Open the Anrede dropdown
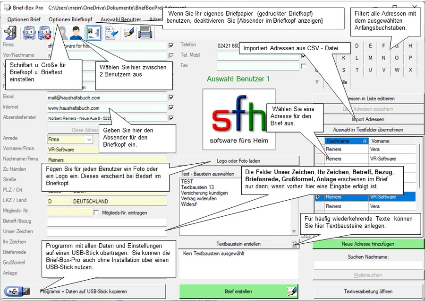The height and width of the screenshot is (301, 425). pyautogui.click(x=89, y=140)
